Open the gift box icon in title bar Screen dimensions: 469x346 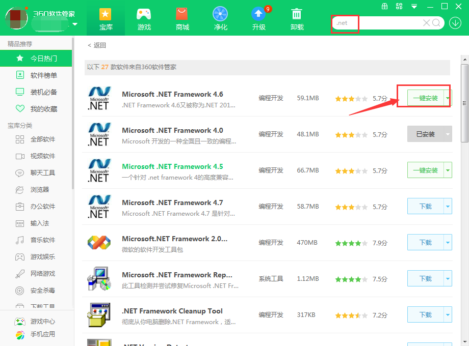tap(384, 6)
